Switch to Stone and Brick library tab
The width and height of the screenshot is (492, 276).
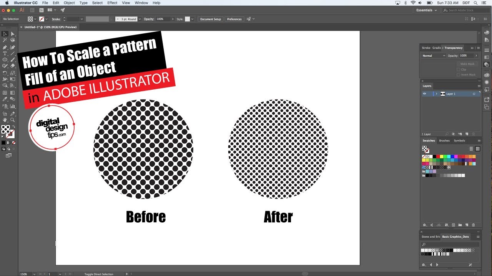(x=430, y=237)
